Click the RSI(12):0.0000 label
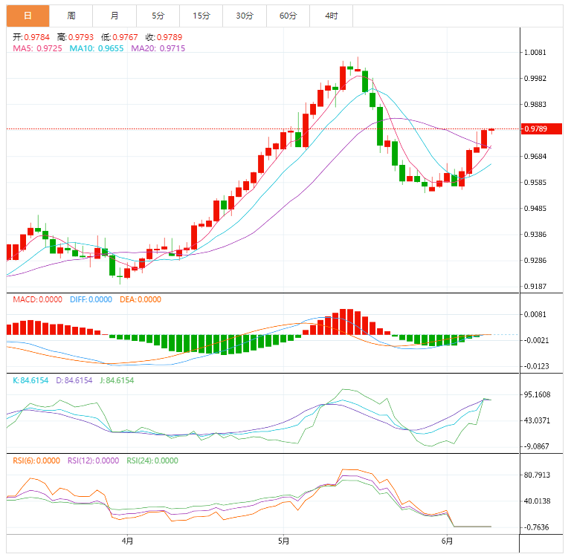Viewport: 571px width, 560px height. (94, 460)
